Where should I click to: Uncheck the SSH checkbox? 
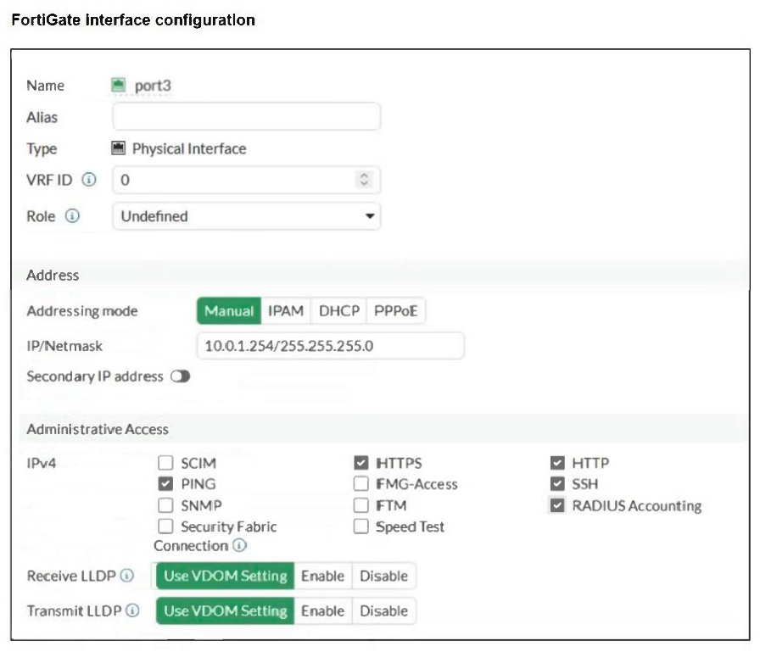[x=557, y=484]
